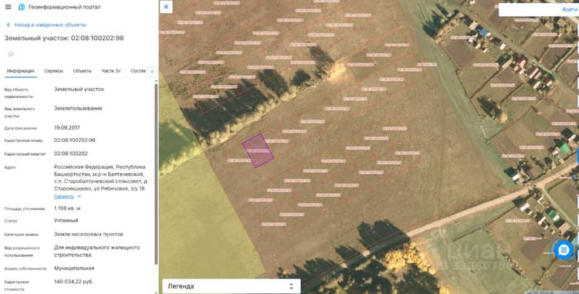Switch to the Информация tab

point(20,71)
